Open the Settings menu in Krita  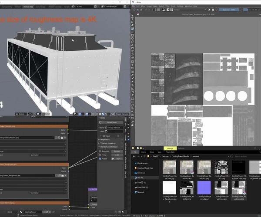(x=180, y=6)
